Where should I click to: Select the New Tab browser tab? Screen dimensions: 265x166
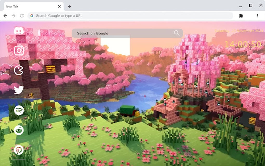31,6
